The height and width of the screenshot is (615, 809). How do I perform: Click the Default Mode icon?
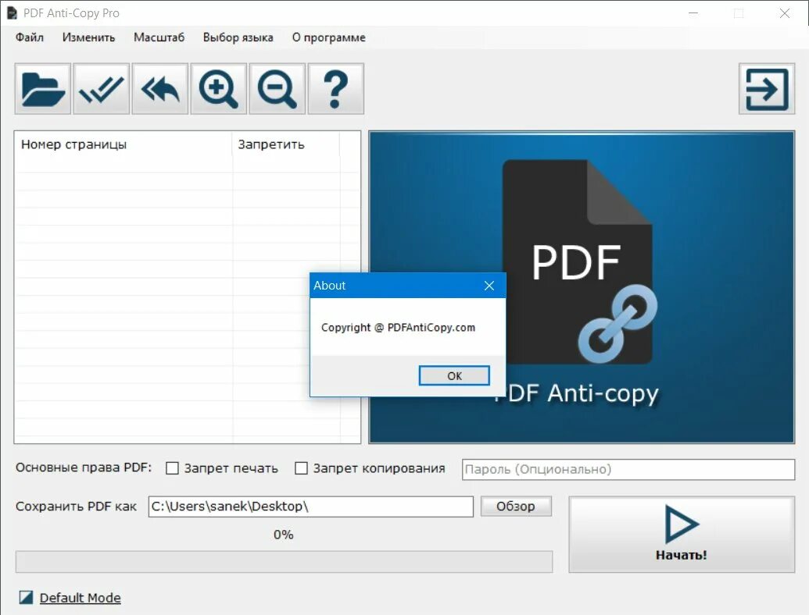26,598
